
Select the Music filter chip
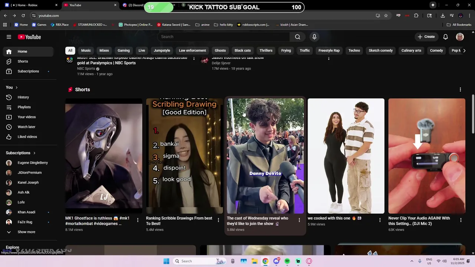(x=86, y=50)
